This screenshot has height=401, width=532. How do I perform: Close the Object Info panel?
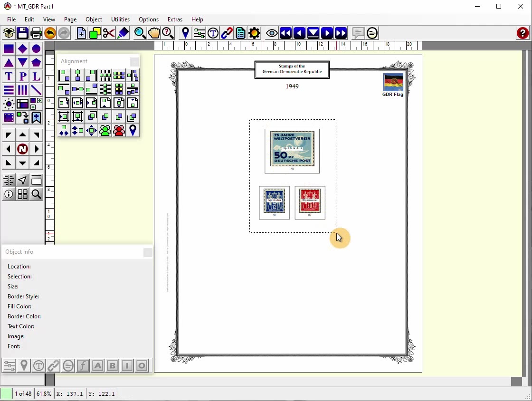[x=148, y=252]
